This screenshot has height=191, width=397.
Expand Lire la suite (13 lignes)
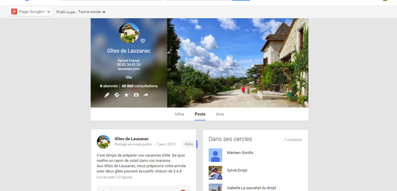pos(114,177)
